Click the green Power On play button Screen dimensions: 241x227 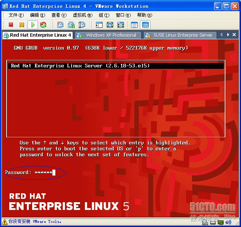(33, 25)
